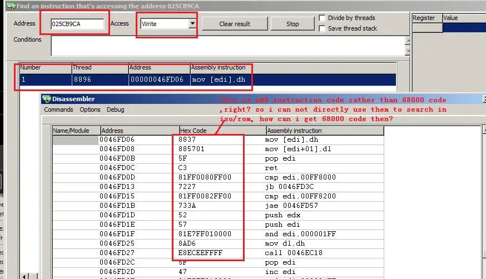Screen dimensions: 486x279
Task: Select result row 1 with mov [edi],dh
Action: tap(207, 79)
